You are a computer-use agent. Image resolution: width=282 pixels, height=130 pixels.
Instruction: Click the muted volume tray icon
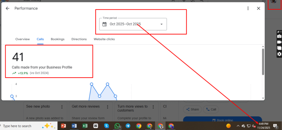tap(254, 126)
